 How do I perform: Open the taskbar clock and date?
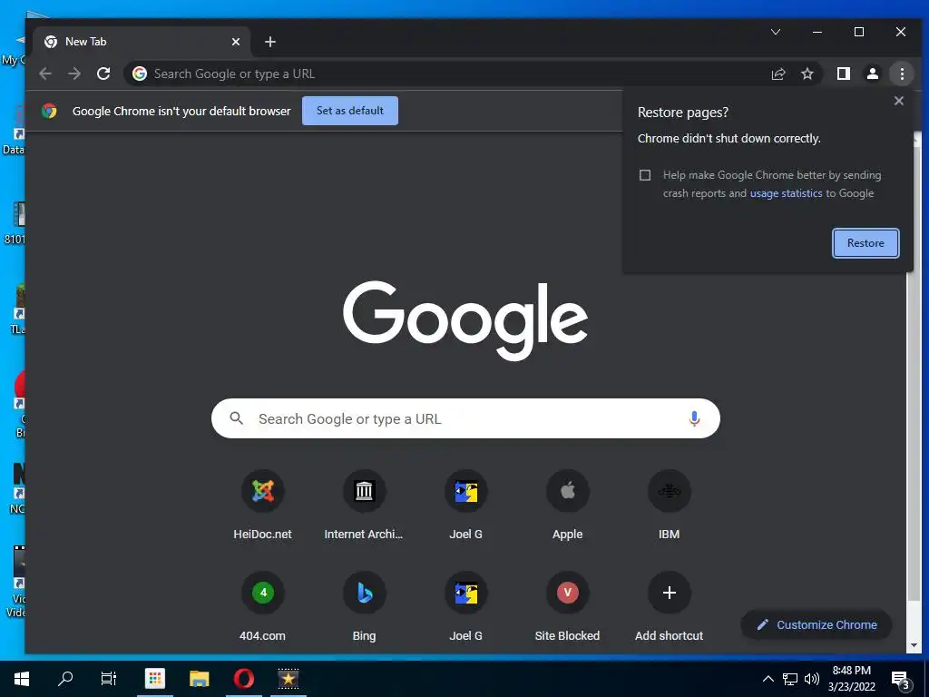point(851,679)
